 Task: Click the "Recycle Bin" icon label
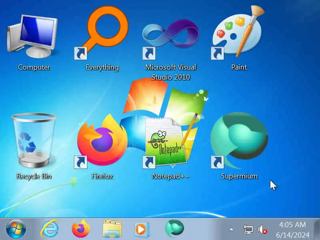pos(34,176)
